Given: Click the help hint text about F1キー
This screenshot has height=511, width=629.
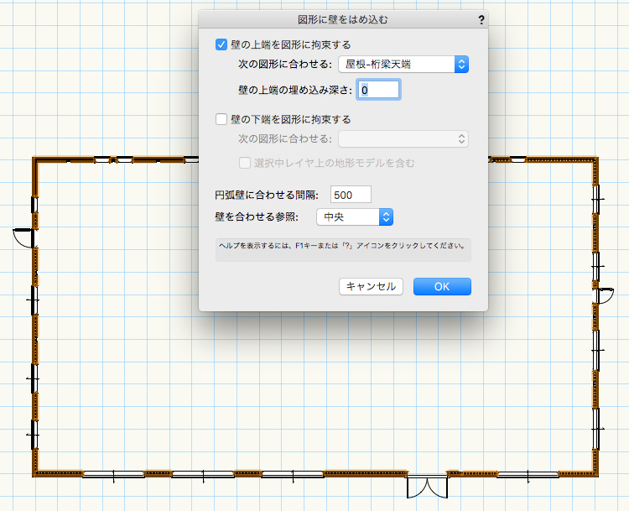Looking at the screenshot, I should [343, 246].
